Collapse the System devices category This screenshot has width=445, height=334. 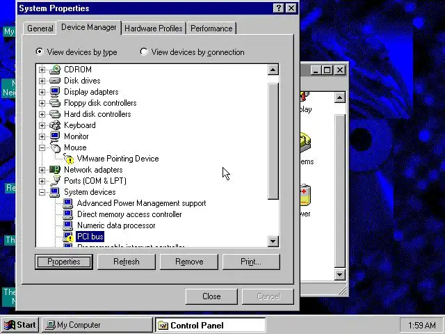point(42,192)
